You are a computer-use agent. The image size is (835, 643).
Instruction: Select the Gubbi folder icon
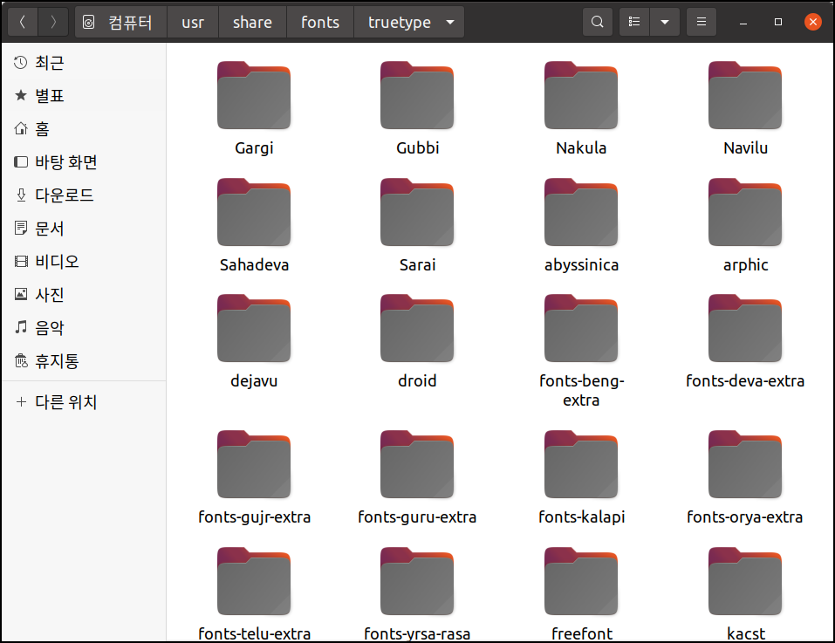pyautogui.click(x=417, y=95)
